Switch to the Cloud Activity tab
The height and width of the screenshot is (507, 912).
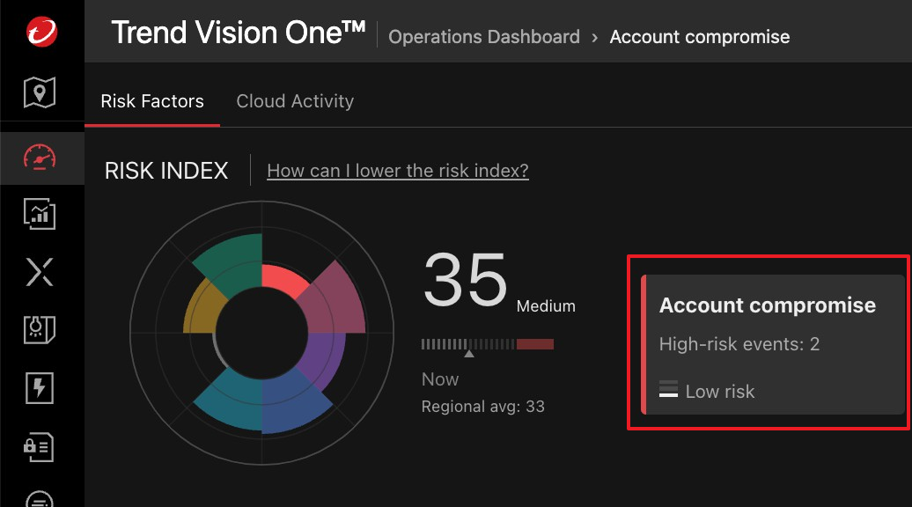click(295, 101)
